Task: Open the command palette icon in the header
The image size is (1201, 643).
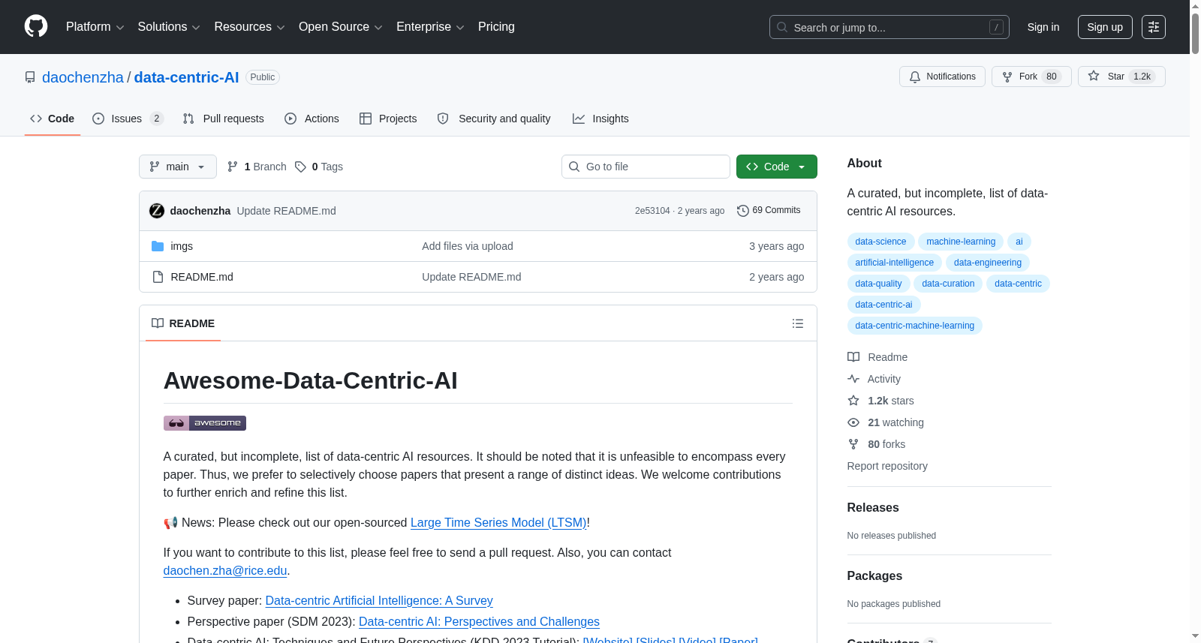Action: tap(1153, 27)
